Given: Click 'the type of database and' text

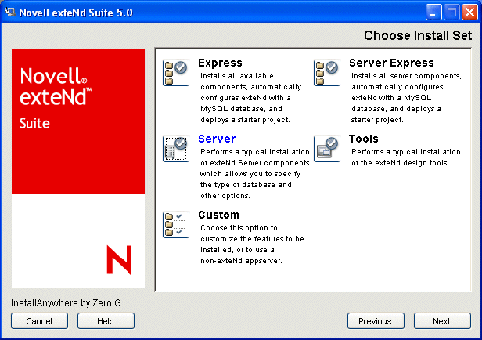Looking at the screenshot, I should (x=246, y=185).
